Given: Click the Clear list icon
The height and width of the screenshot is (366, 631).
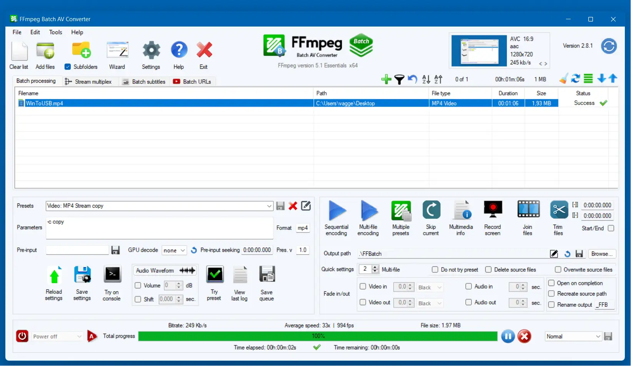Looking at the screenshot, I should pyautogui.click(x=19, y=51).
